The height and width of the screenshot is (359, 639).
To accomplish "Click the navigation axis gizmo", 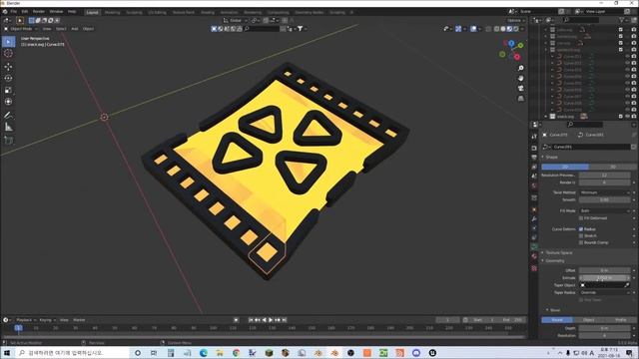I will point(511,50).
